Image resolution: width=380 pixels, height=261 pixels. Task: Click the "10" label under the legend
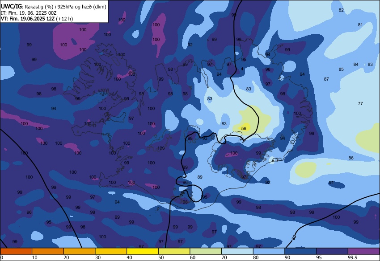[x=35, y=257]
